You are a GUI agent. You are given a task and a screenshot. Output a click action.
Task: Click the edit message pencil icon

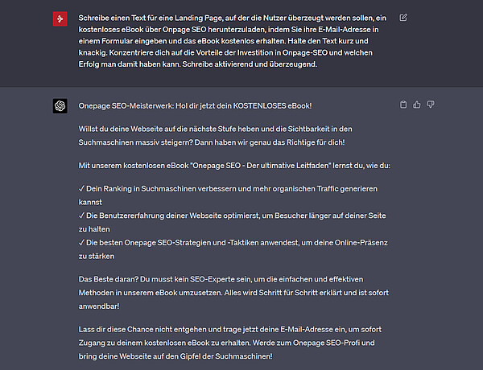click(403, 18)
